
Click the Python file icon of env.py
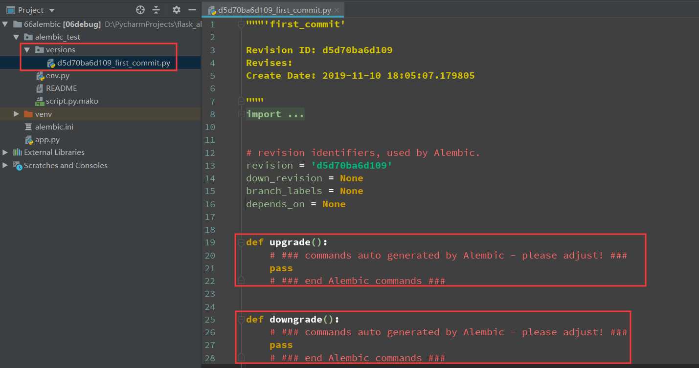(40, 76)
